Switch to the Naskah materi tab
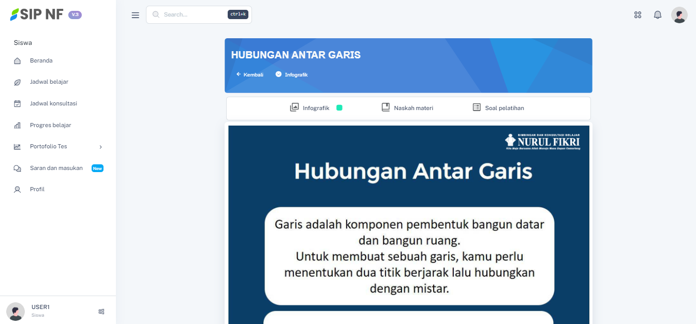Image resolution: width=696 pixels, height=324 pixels. (407, 108)
